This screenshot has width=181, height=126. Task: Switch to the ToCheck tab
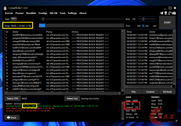point(167,92)
